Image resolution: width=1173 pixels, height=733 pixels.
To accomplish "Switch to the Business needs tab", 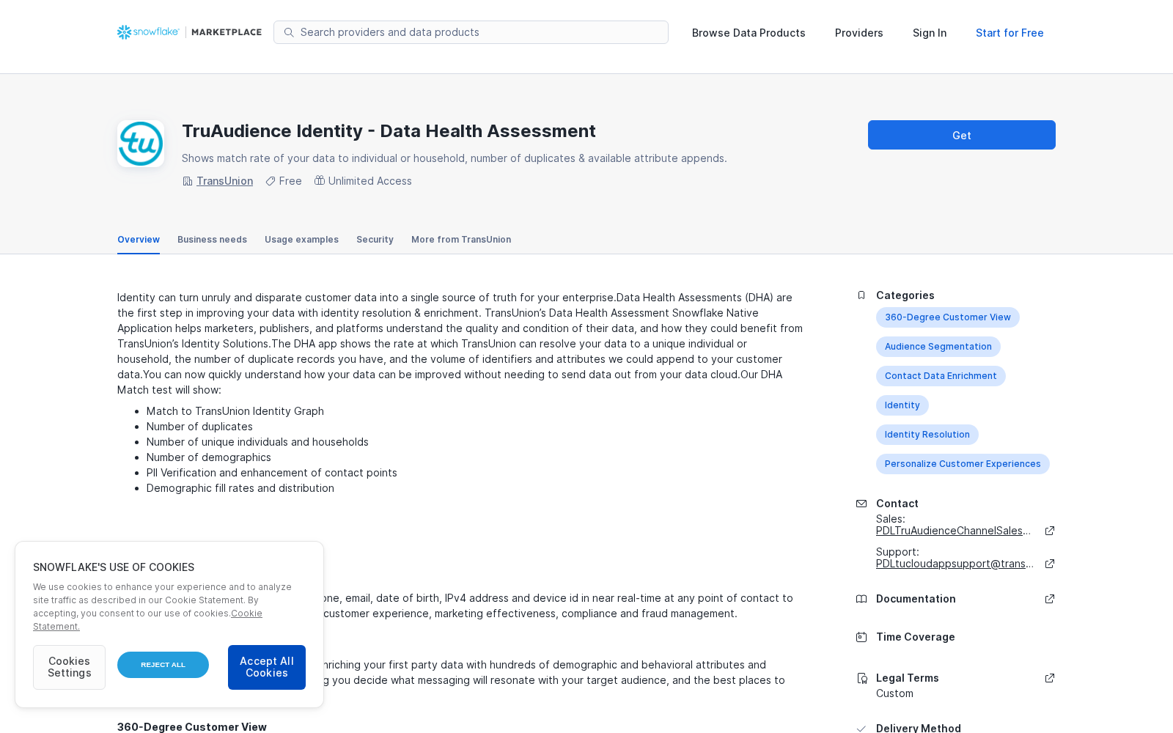I will click(212, 240).
